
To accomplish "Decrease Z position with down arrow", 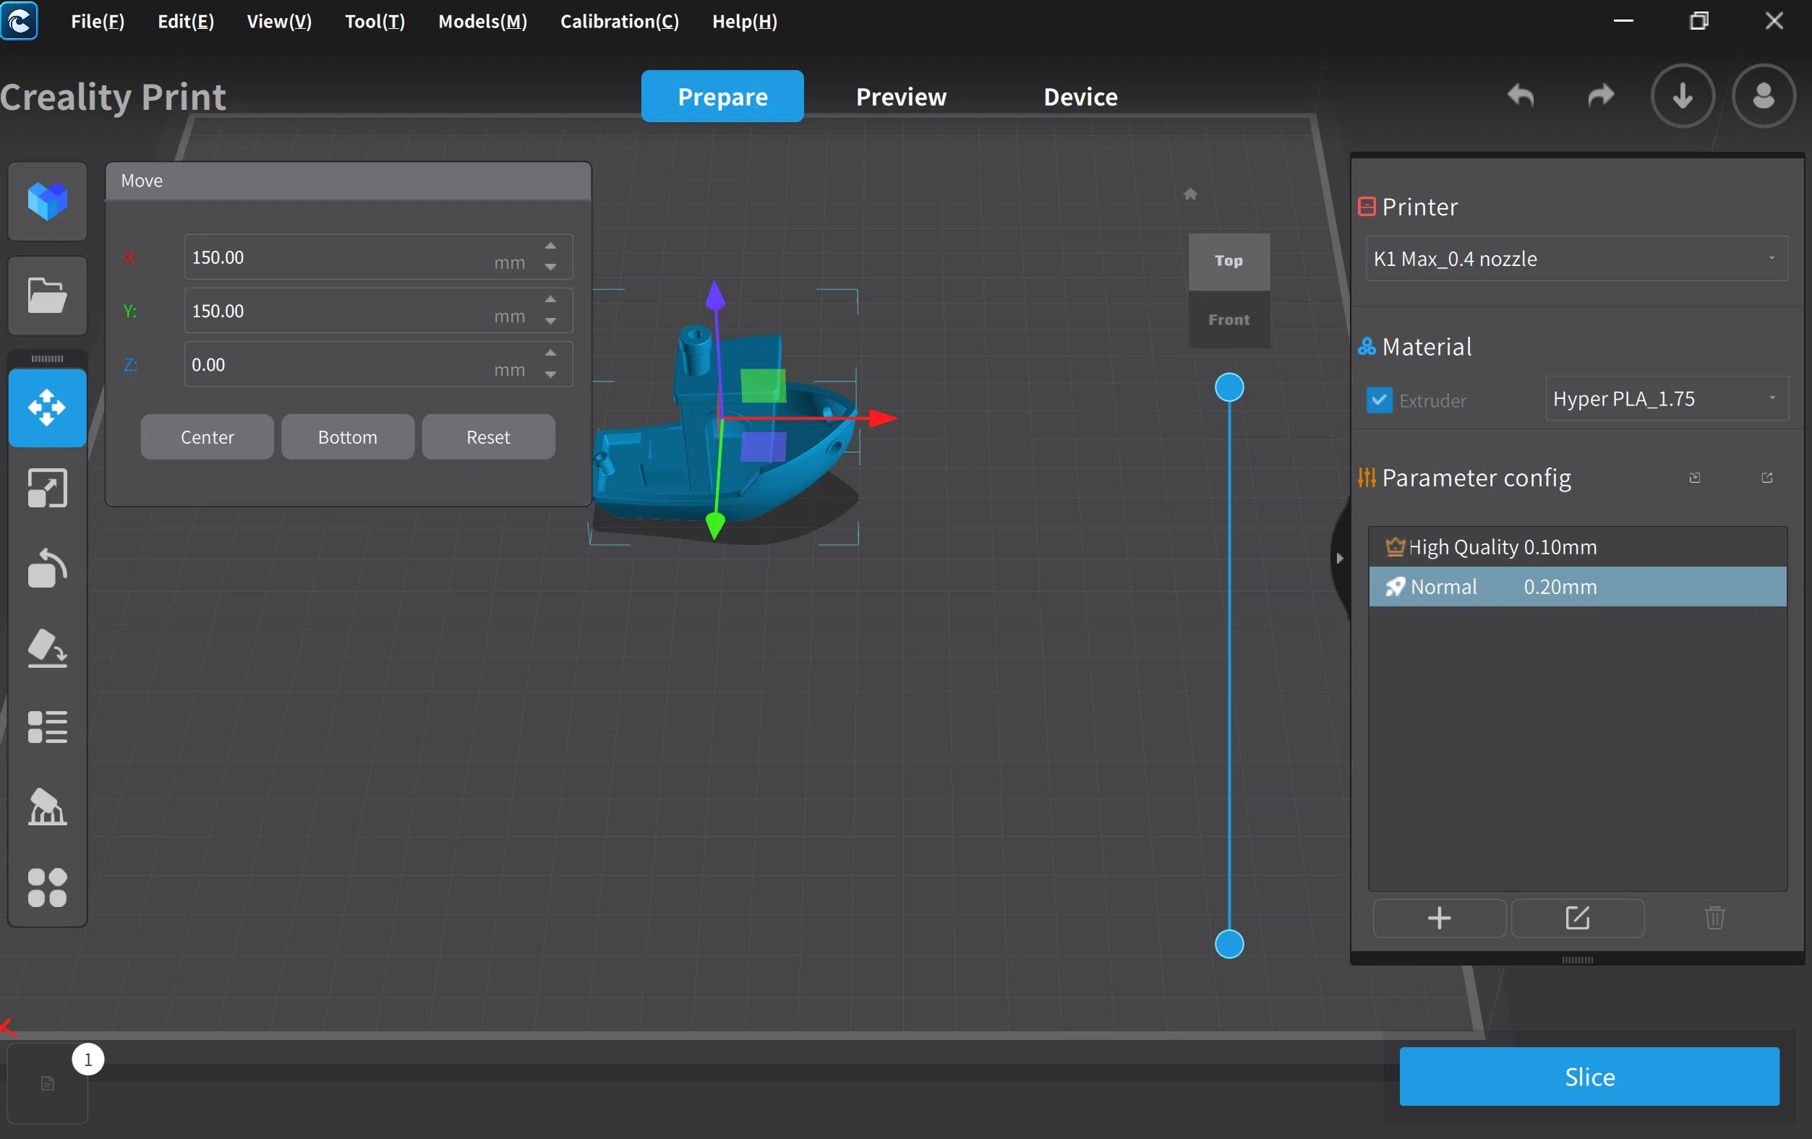I will click(x=551, y=374).
